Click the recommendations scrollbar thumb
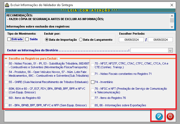The image size is (180, 124). coord(172,20)
